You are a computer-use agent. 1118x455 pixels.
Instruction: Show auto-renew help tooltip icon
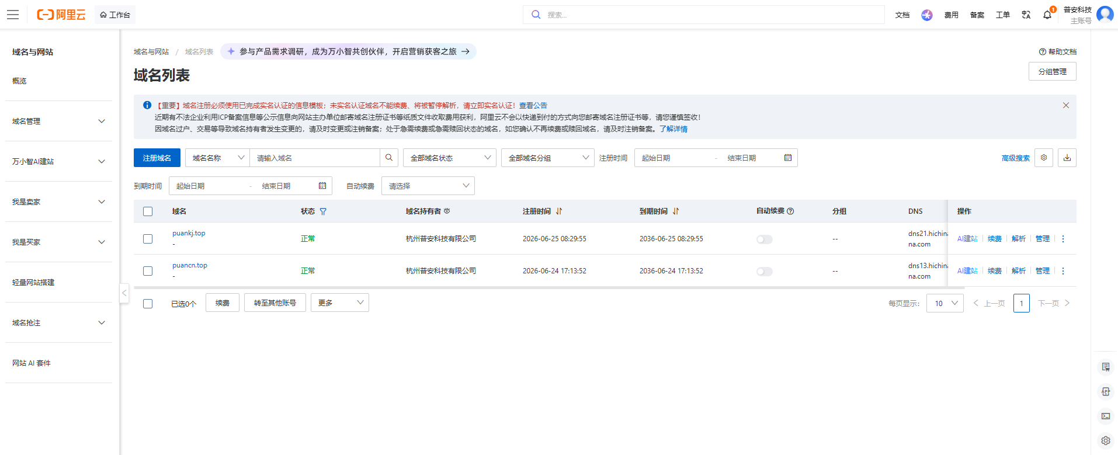[790, 211]
